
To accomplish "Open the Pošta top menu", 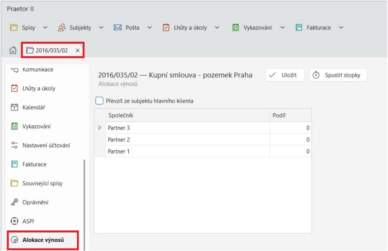I will point(133,28).
